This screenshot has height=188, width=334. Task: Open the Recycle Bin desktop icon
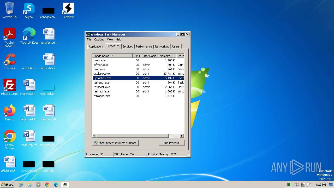[9, 11]
